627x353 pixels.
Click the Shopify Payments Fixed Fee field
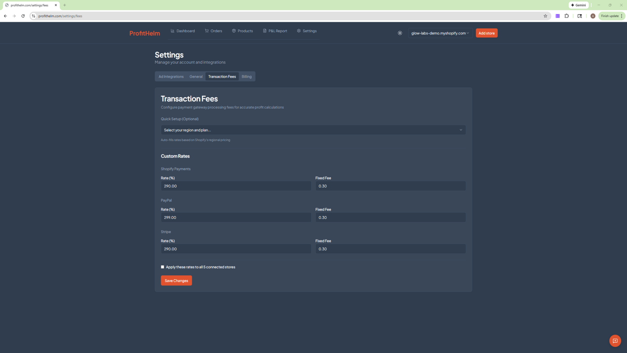391,186
